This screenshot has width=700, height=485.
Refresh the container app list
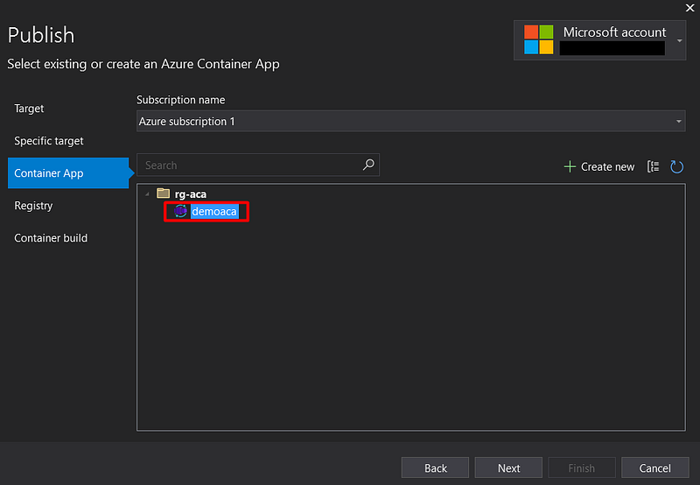[x=676, y=166]
